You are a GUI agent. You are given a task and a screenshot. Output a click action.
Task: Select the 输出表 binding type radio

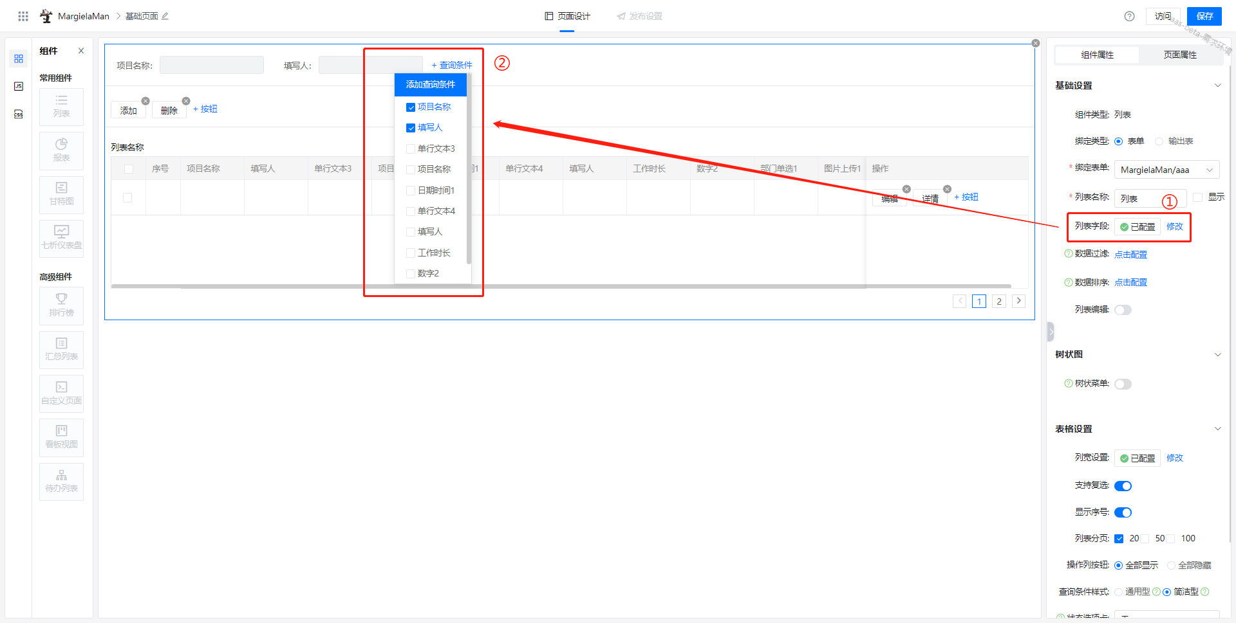pyautogui.click(x=1159, y=141)
